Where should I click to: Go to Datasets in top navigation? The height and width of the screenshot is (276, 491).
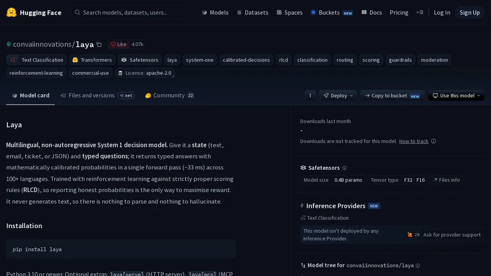pyautogui.click(x=253, y=13)
